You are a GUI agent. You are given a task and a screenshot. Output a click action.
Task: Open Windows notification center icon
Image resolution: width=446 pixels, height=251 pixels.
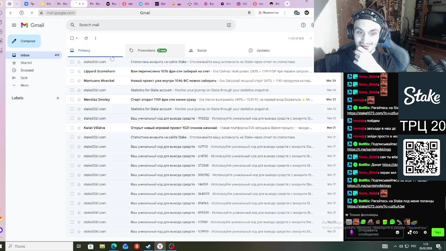[x=439, y=246]
